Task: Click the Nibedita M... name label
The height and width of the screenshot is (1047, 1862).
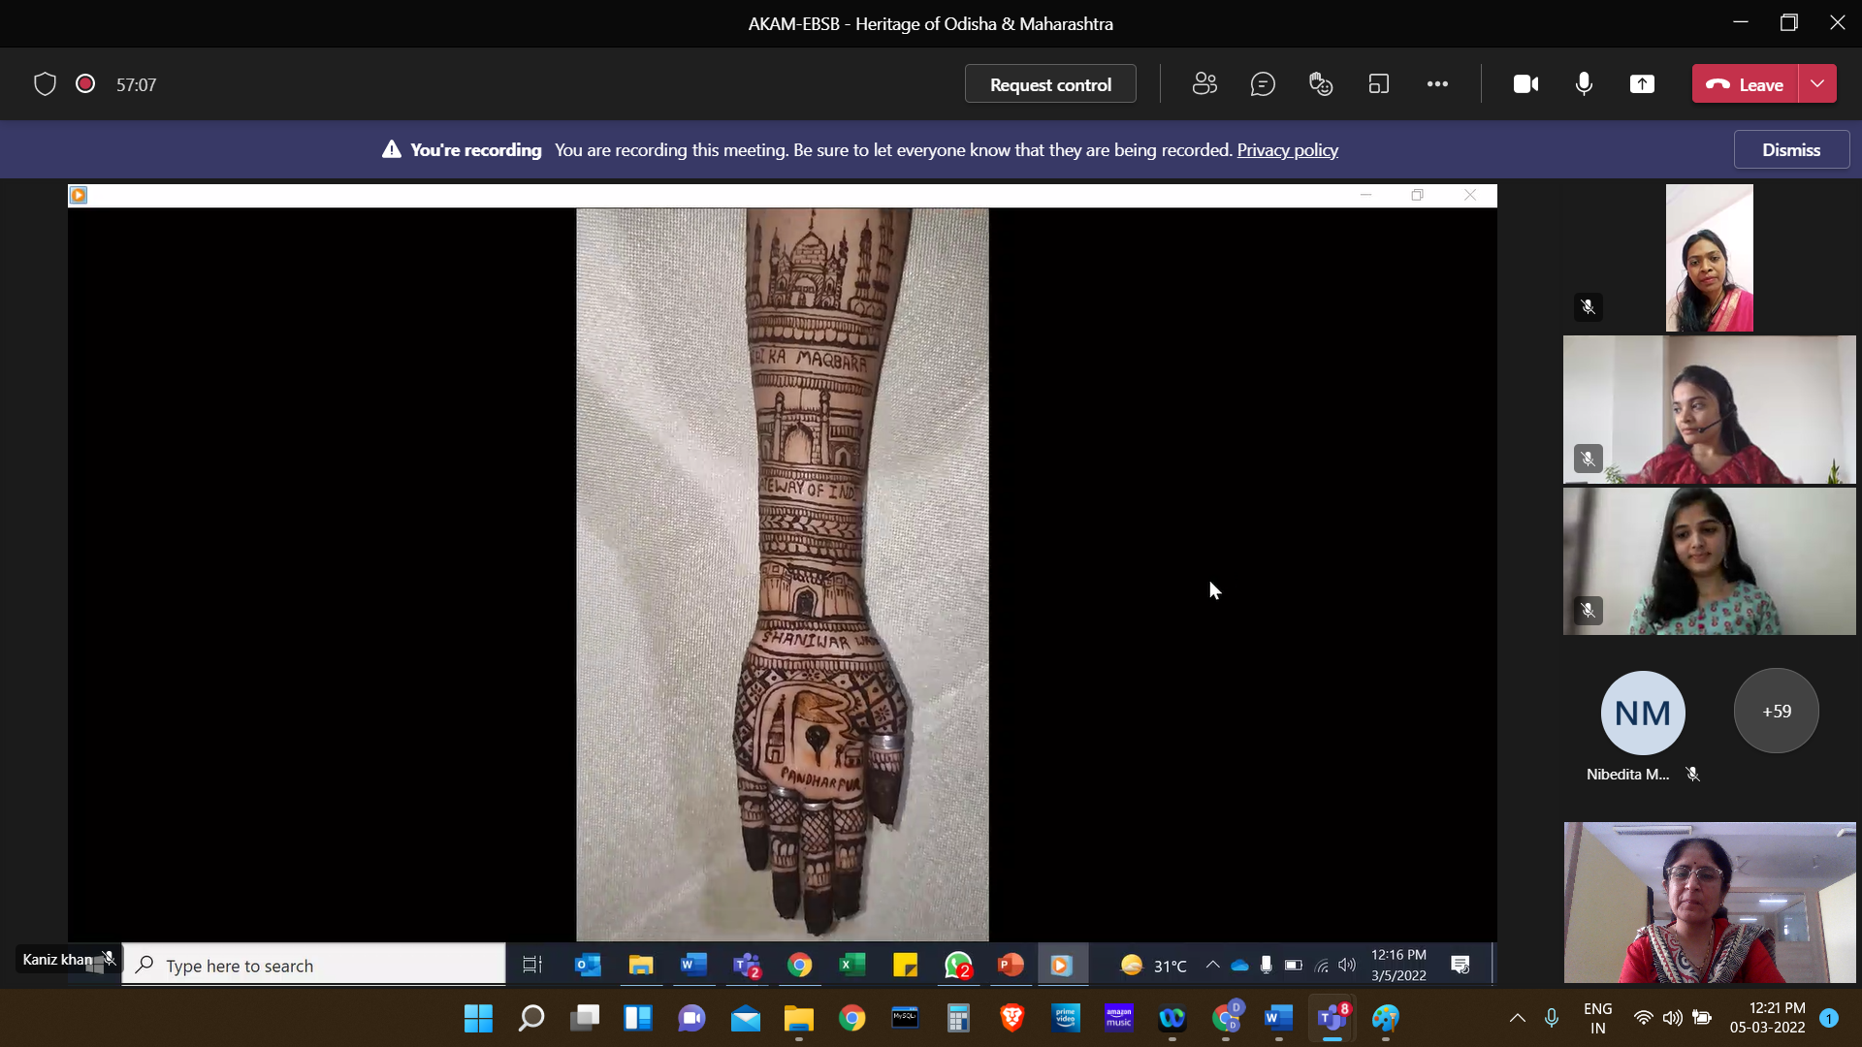Action: [1627, 775]
